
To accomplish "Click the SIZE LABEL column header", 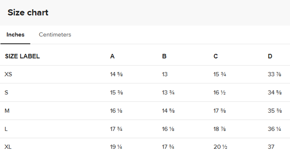I will tap(22, 56).
